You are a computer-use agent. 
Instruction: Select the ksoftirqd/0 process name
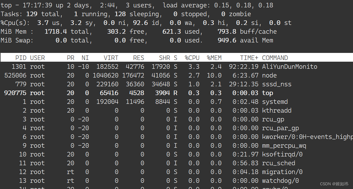point(282,154)
